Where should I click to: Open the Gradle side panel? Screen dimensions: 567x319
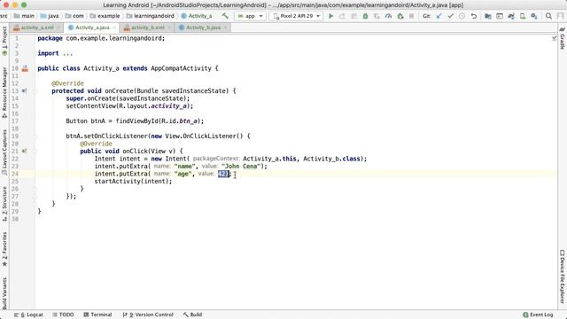563,38
